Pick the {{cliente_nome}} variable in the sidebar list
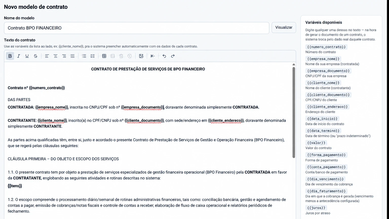 tap(323, 83)
